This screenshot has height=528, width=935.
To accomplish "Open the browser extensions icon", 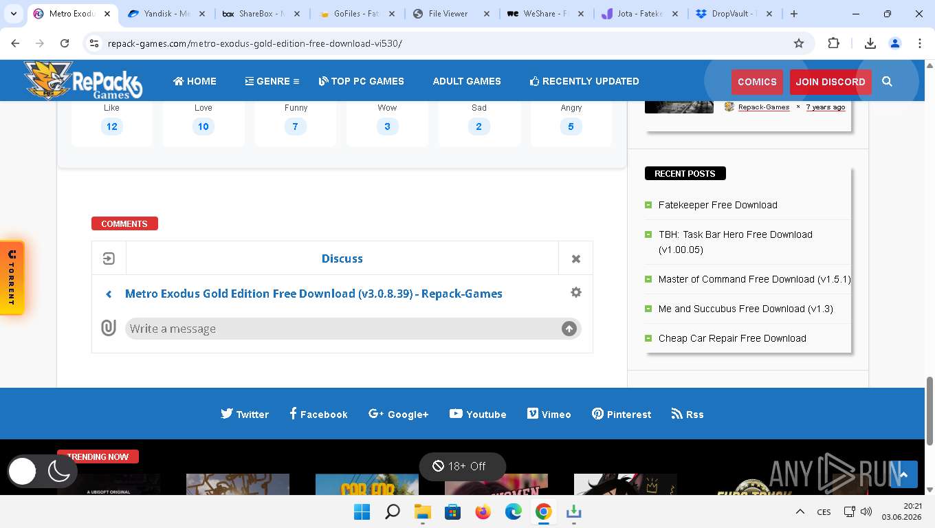I will tap(833, 43).
